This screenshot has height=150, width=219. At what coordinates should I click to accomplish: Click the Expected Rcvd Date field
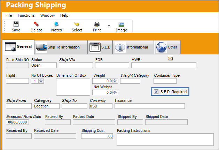(x=17, y=122)
